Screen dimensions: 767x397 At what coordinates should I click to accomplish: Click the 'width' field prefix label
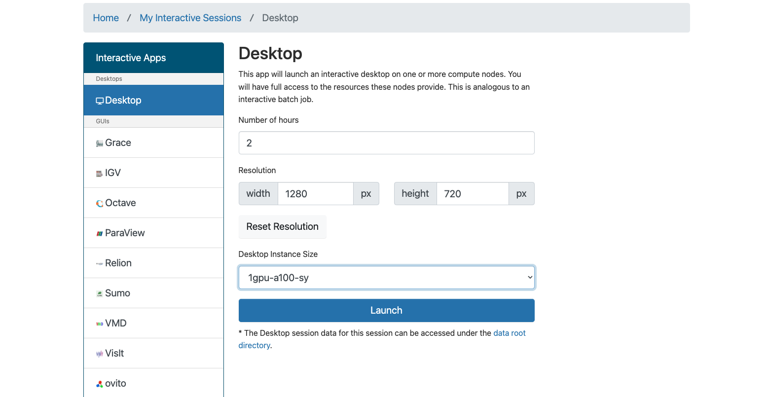pos(258,194)
